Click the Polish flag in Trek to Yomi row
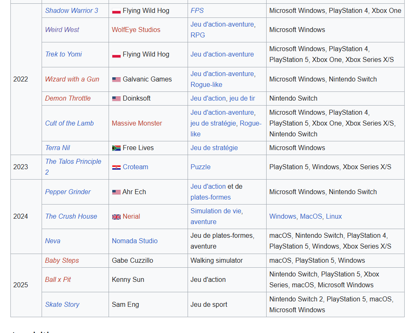Screen dimensions: 413x333 pyautogui.click(x=116, y=55)
